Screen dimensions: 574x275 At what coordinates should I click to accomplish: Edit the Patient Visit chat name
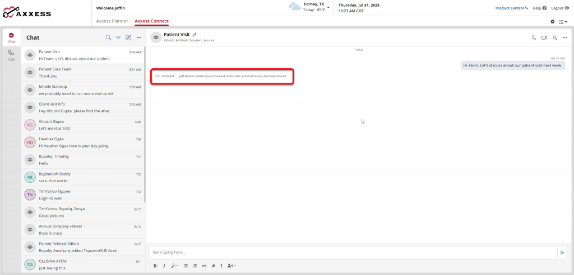click(195, 35)
